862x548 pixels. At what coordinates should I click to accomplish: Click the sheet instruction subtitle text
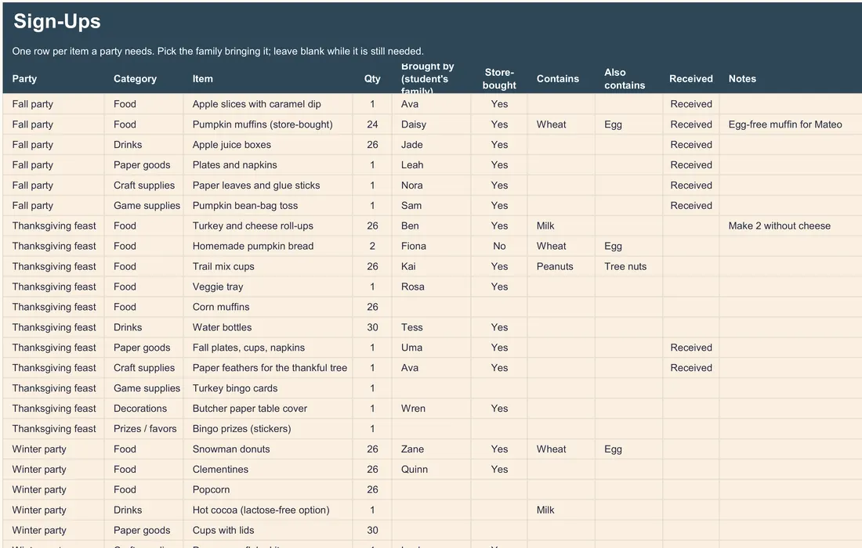218,51
